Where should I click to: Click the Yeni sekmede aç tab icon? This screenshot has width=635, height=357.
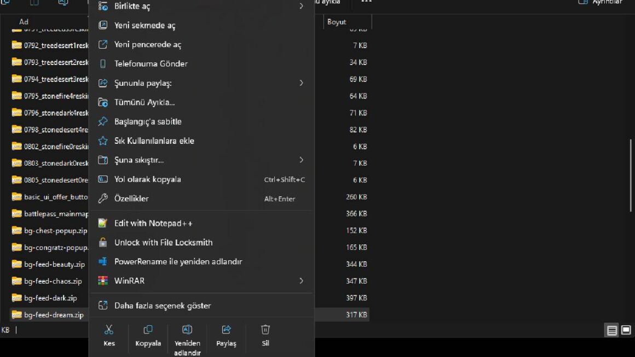pos(103,25)
